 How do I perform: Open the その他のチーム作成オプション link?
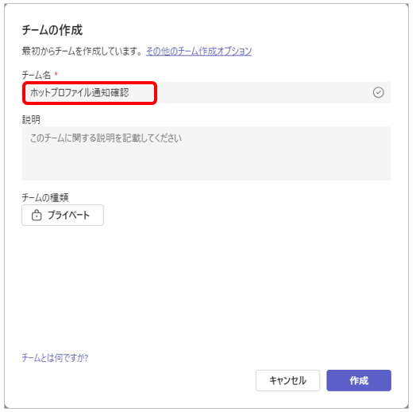[x=198, y=51]
